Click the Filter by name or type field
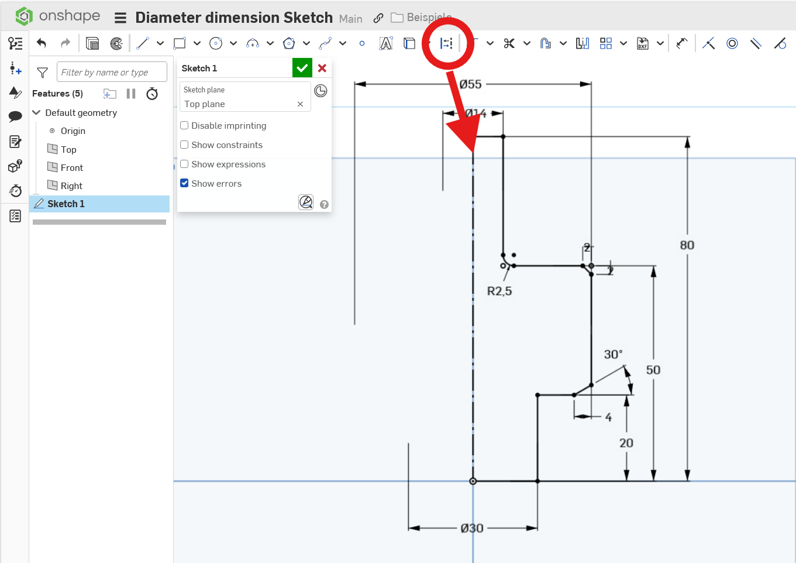The height and width of the screenshot is (563, 796). pyautogui.click(x=112, y=72)
